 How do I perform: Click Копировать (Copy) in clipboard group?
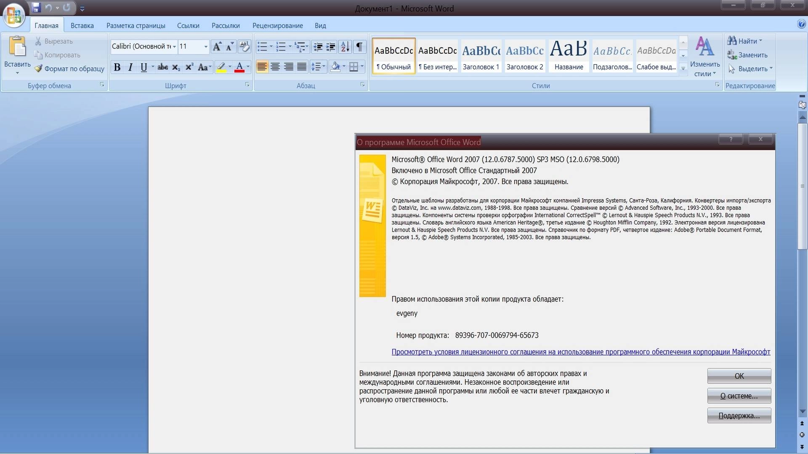pos(57,55)
